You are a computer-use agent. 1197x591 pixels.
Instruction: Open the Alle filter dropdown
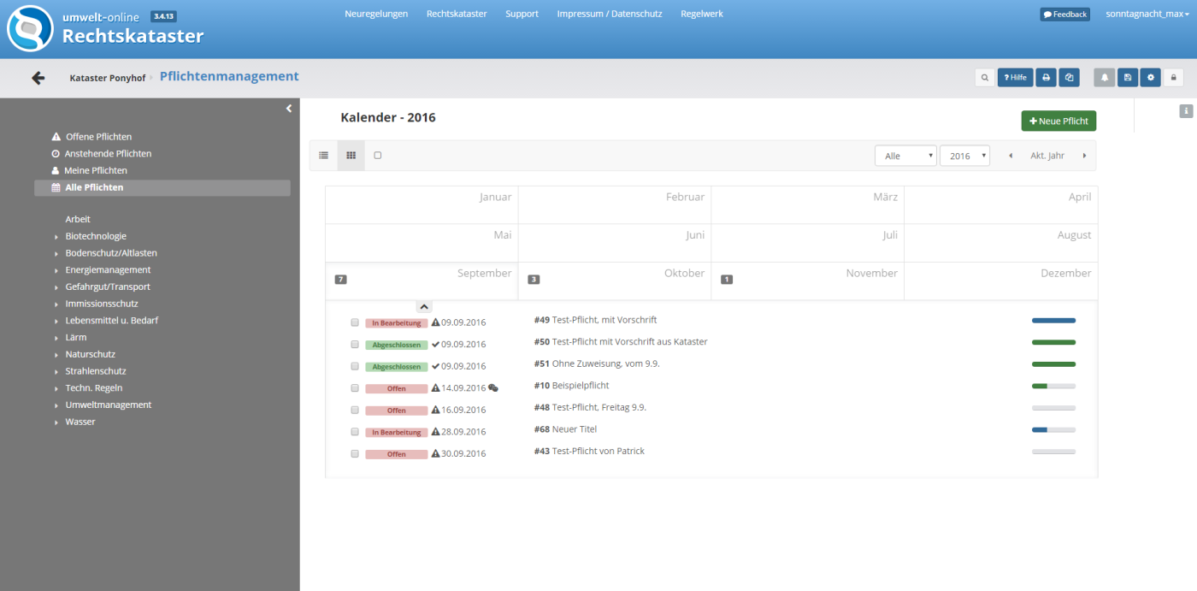(x=905, y=156)
